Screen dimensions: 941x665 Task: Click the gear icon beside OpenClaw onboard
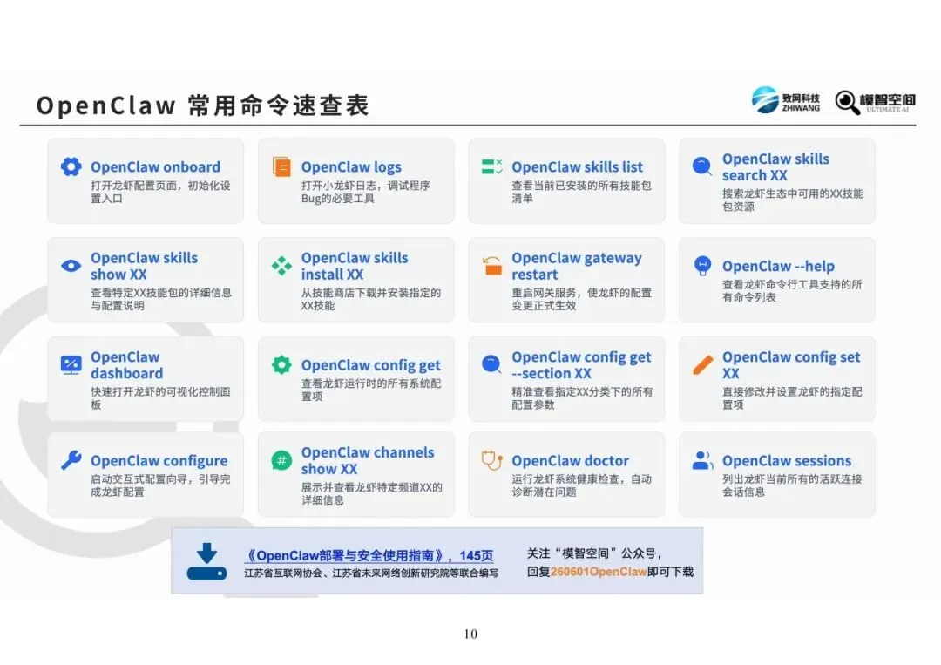click(x=71, y=166)
